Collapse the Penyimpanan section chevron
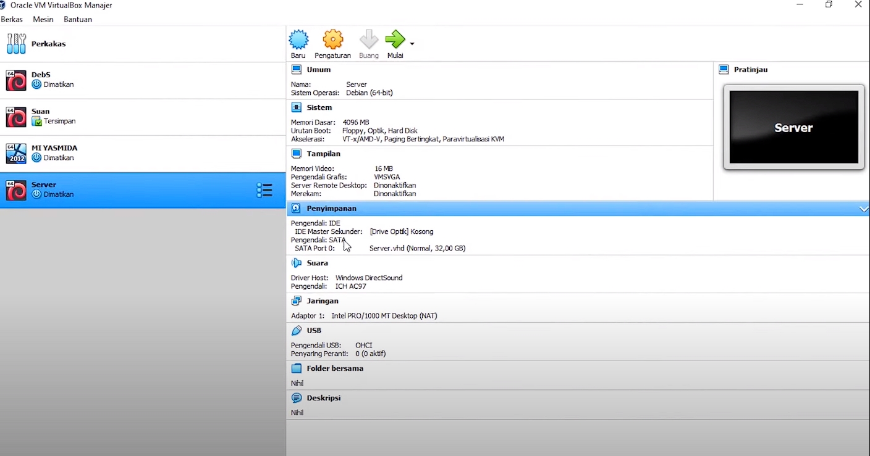The image size is (870, 456). pos(863,209)
